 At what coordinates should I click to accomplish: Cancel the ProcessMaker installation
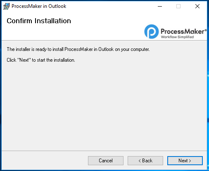pos(106,161)
